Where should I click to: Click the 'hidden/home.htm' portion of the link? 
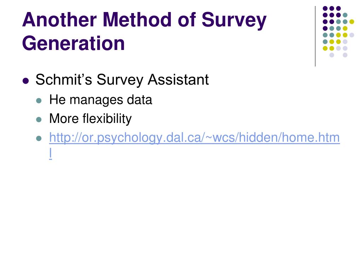pyautogui.click(x=289, y=137)
